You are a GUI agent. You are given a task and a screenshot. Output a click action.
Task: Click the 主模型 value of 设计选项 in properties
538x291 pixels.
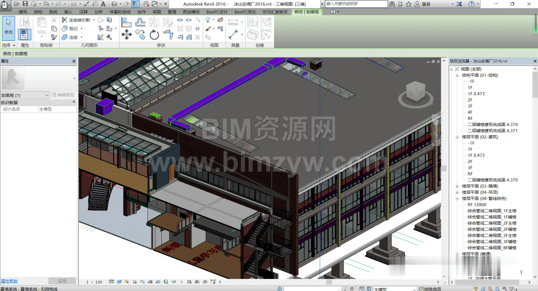57,109
